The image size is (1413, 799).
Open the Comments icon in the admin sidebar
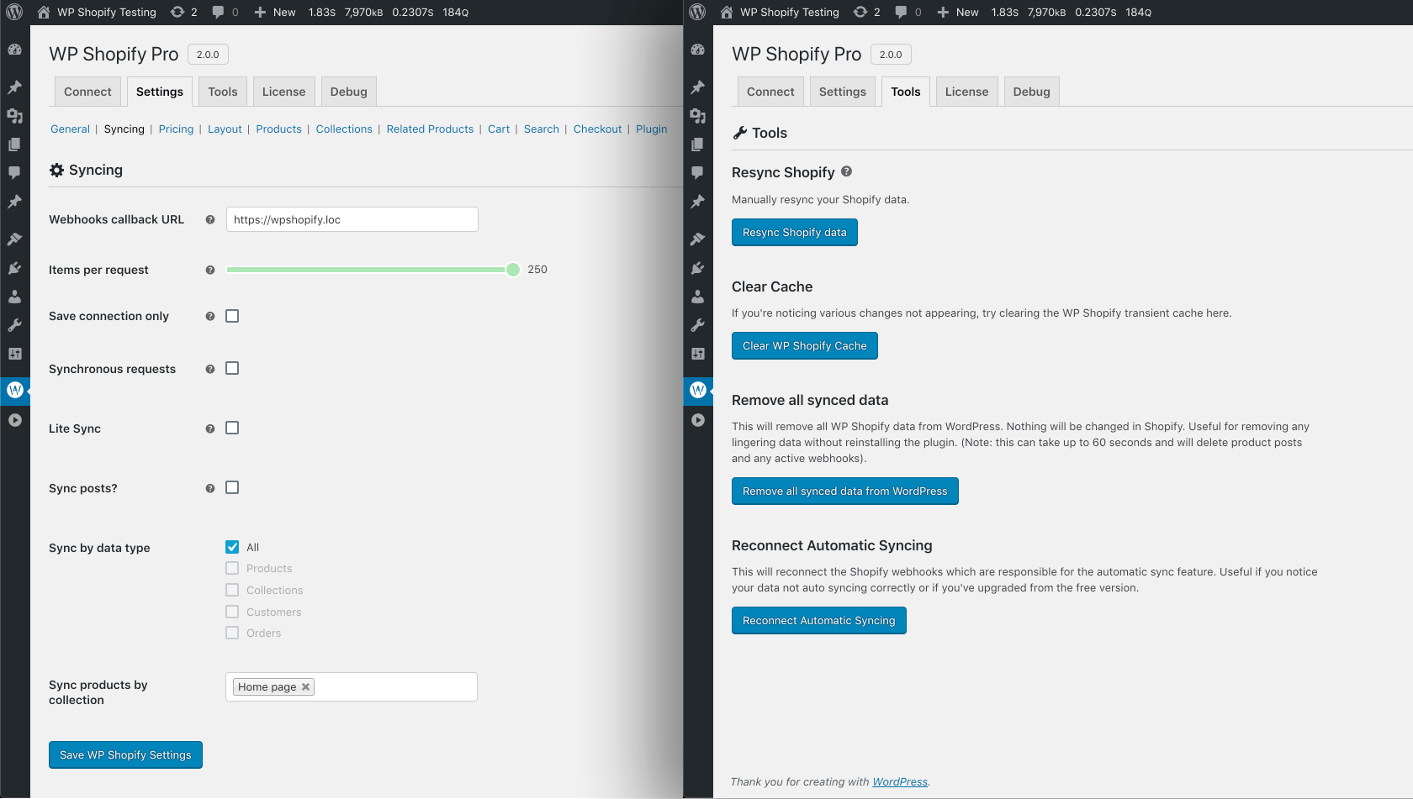point(15,173)
